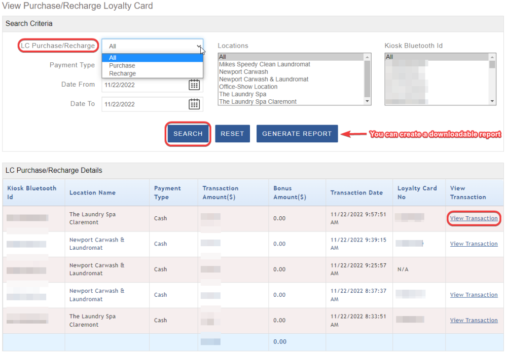Click Newport Carwash & Laundromat in the 8:37:37 row
507x353 pixels.
click(x=97, y=295)
